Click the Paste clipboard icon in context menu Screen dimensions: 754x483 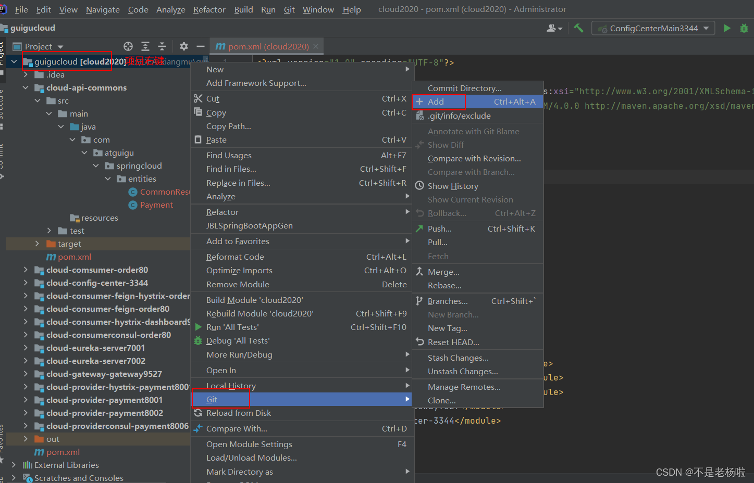pyautogui.click(x=198, y=139)
